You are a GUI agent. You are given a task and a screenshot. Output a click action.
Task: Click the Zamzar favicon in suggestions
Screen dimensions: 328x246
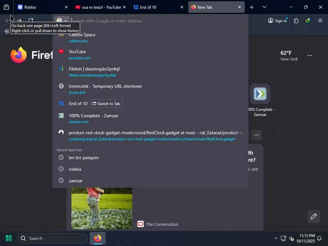[61, 115]
